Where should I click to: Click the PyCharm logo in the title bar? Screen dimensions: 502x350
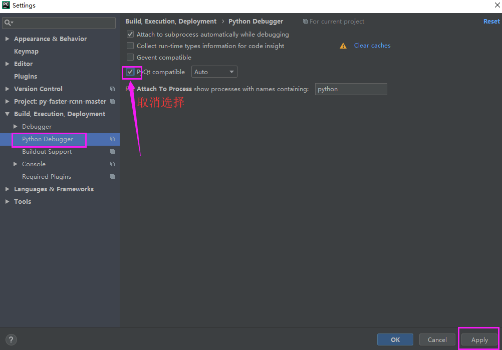5,5
